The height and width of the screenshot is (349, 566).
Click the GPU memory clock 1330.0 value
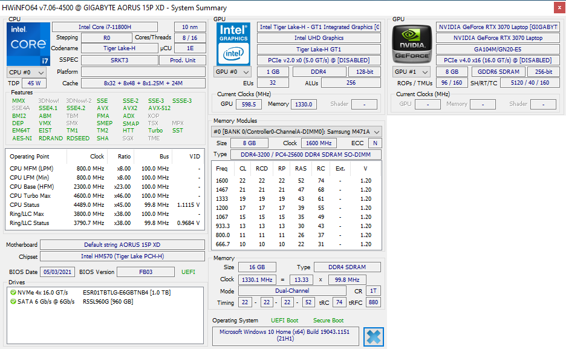pyautogui.click(x=304, y=104)
